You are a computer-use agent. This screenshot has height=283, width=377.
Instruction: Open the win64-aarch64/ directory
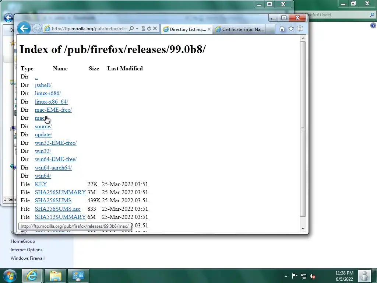point(53,168)
